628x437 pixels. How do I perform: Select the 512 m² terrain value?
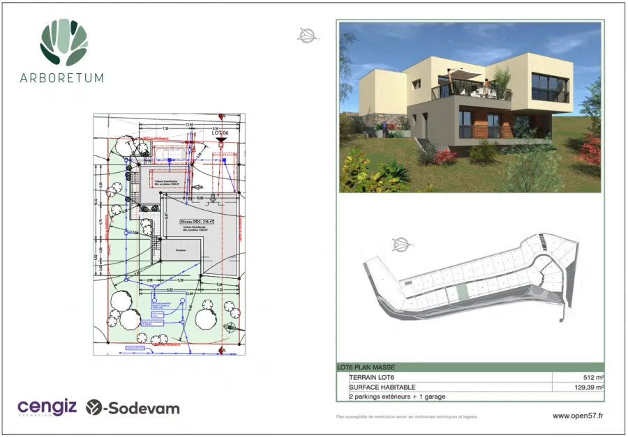pyautogui.click(x=594, y=377)
